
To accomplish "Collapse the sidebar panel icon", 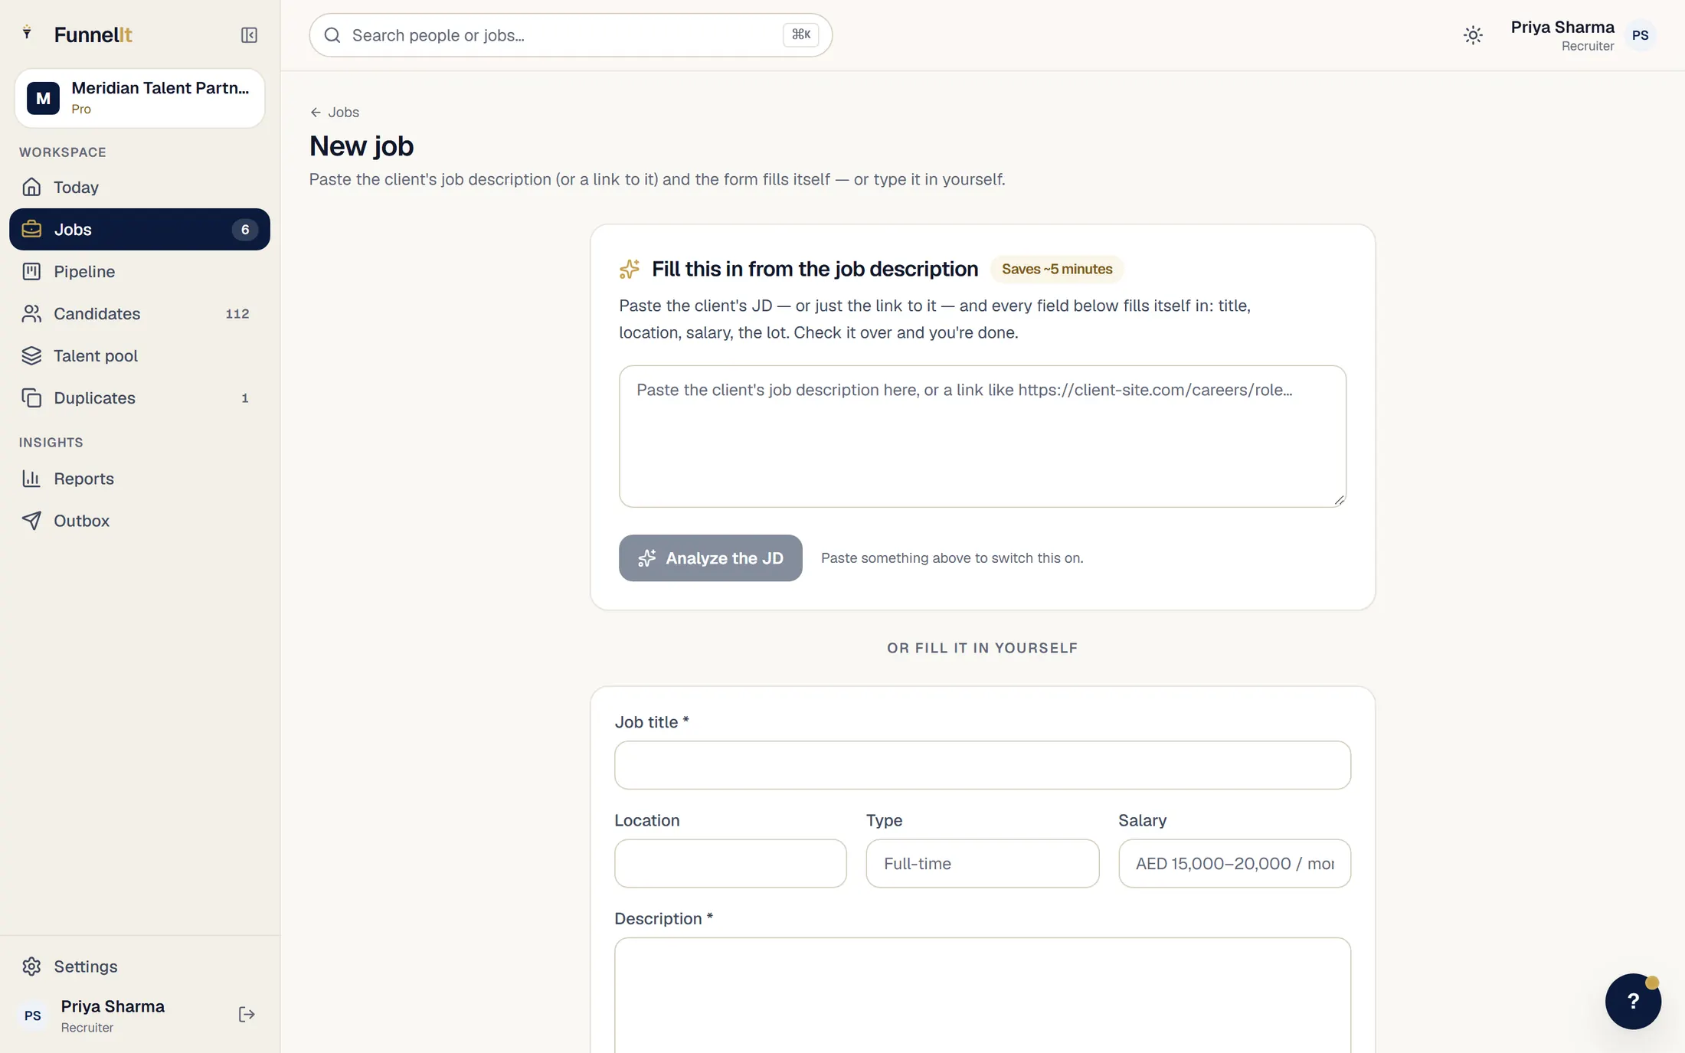I will (x=249, y=35).
